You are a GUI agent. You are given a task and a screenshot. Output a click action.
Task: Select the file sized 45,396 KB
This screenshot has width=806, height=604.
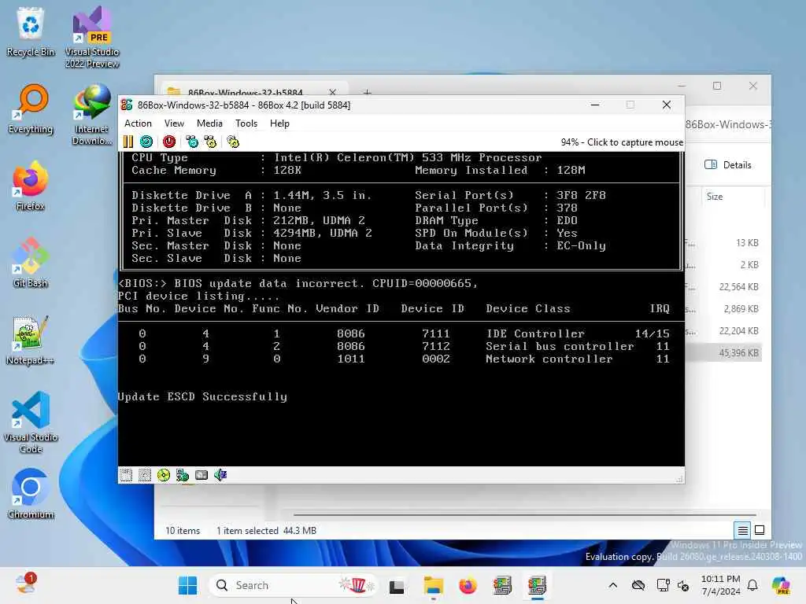coord(723,353)
